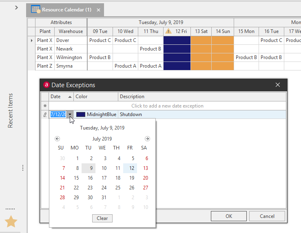Screen dimensions: 301x233
Task: Click the July 2019 month title
Action: (102, 138)
